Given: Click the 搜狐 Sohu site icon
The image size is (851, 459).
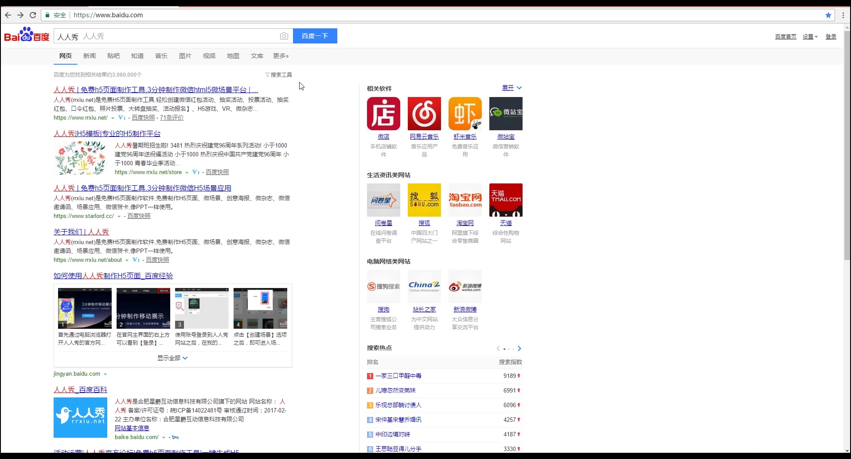Looking at the screenshot, I should click(x=424, y=200).
